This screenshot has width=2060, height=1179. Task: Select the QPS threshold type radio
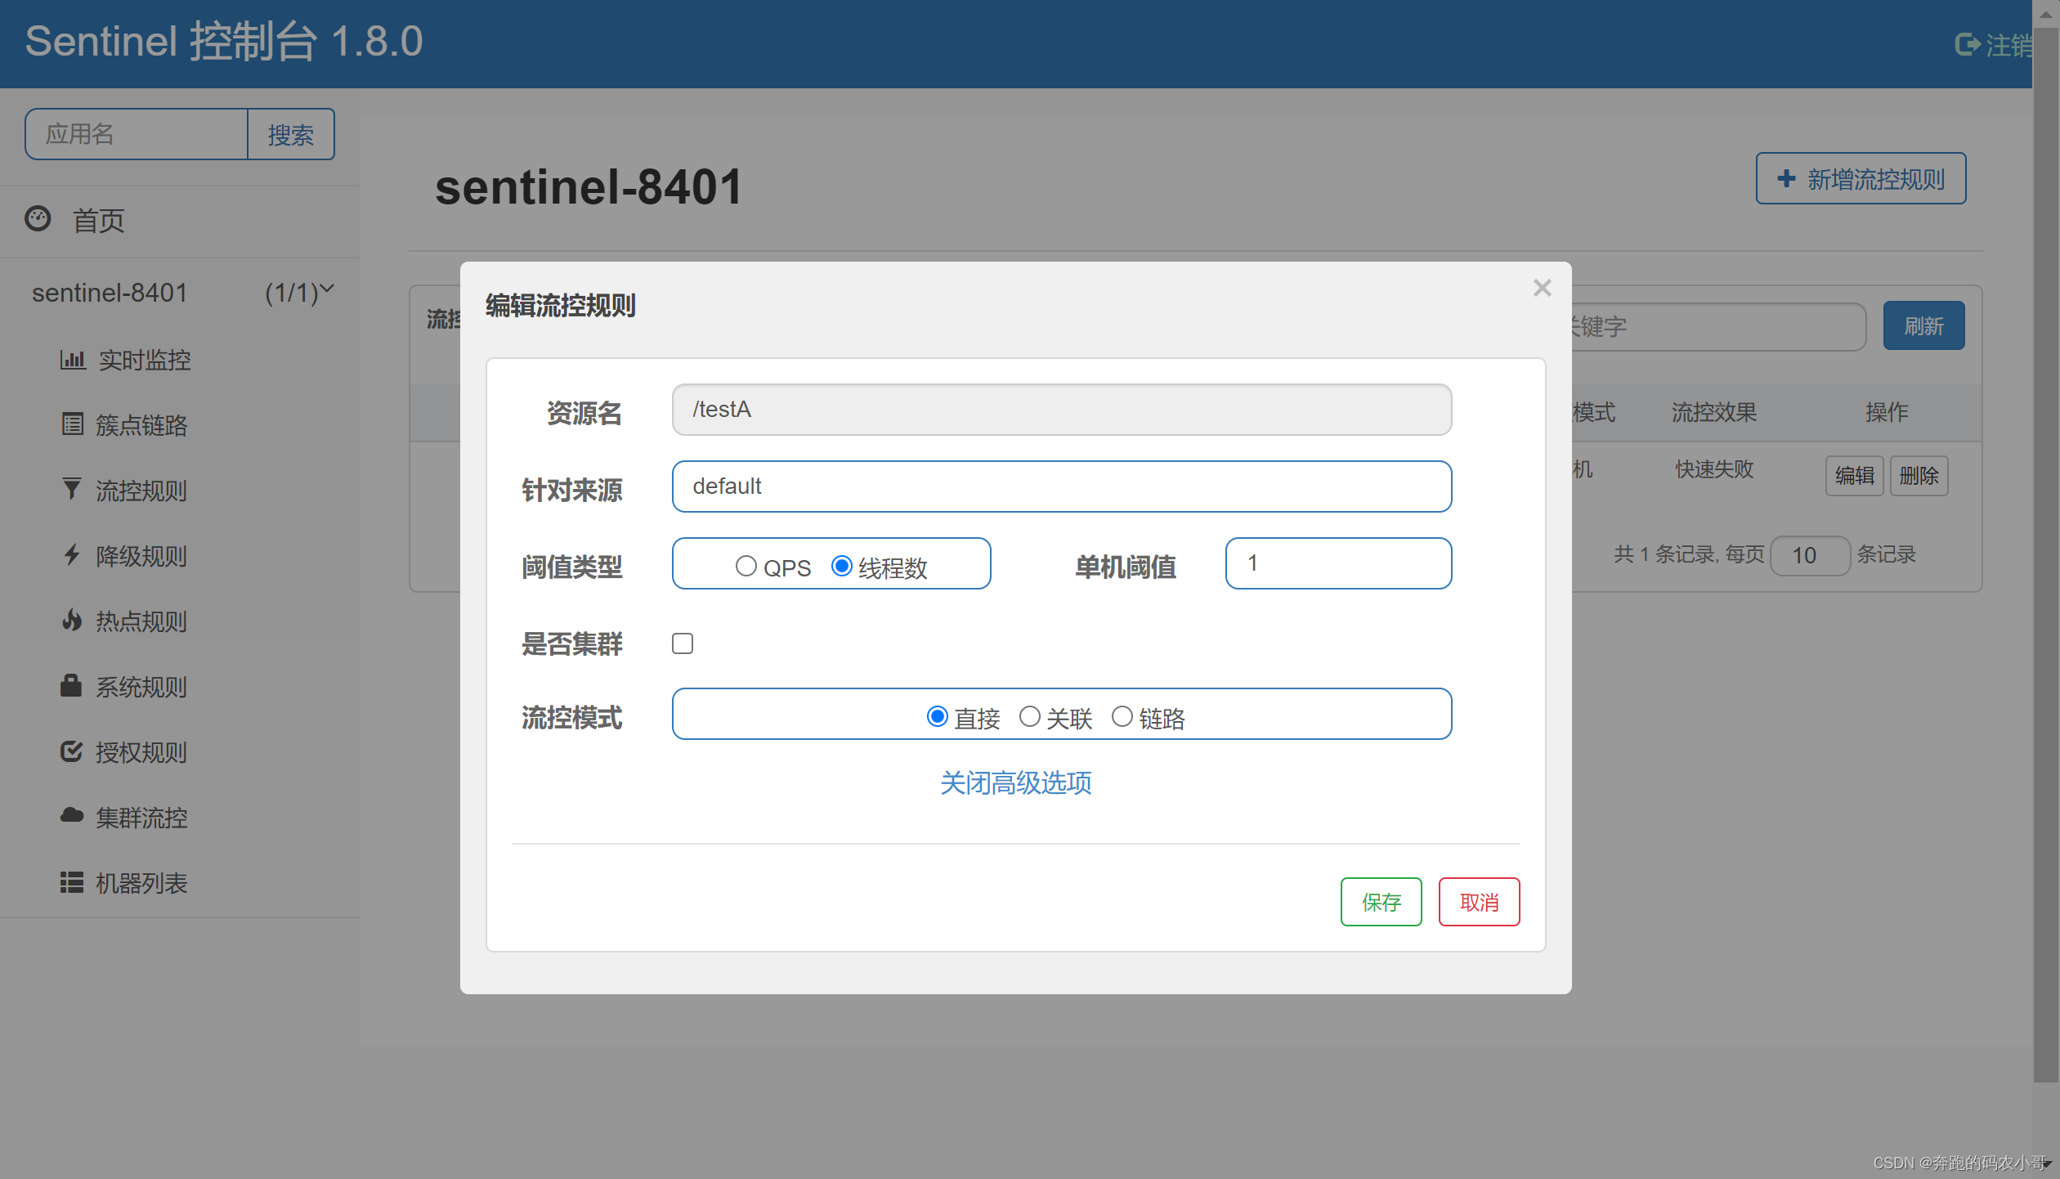746,566
